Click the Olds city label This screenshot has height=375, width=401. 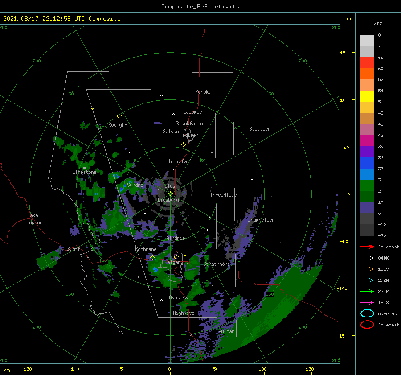tap(170, 186)
